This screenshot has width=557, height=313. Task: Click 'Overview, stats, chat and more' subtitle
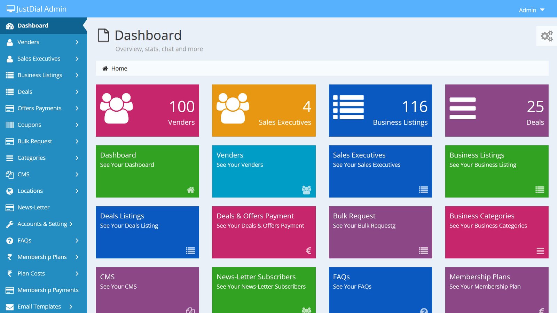tap(159, 49)
